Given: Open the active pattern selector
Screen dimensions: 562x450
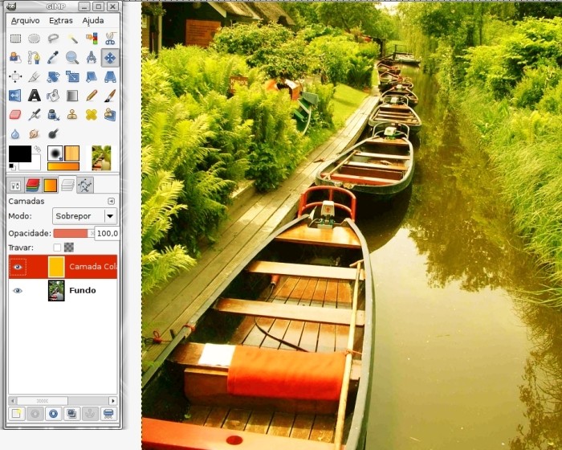Looking at the screenshot, I should (72, 153).
